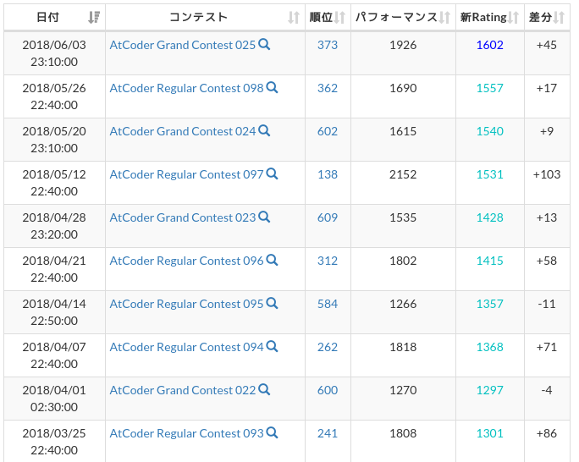Screen dimensions: 579x462
Task: Open AtCoder Grand Contest 023 link
Action: tap(182, 217)
